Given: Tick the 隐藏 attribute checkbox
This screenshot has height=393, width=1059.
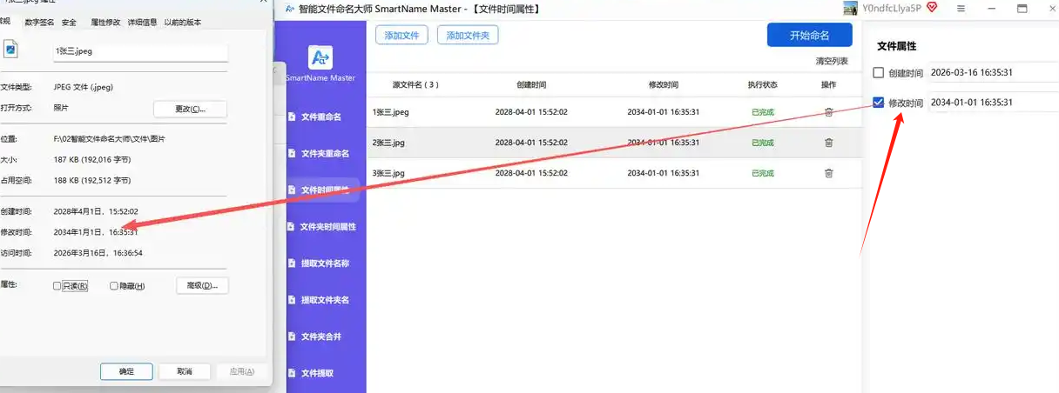Looking at the screenshot, I should 114,286.
